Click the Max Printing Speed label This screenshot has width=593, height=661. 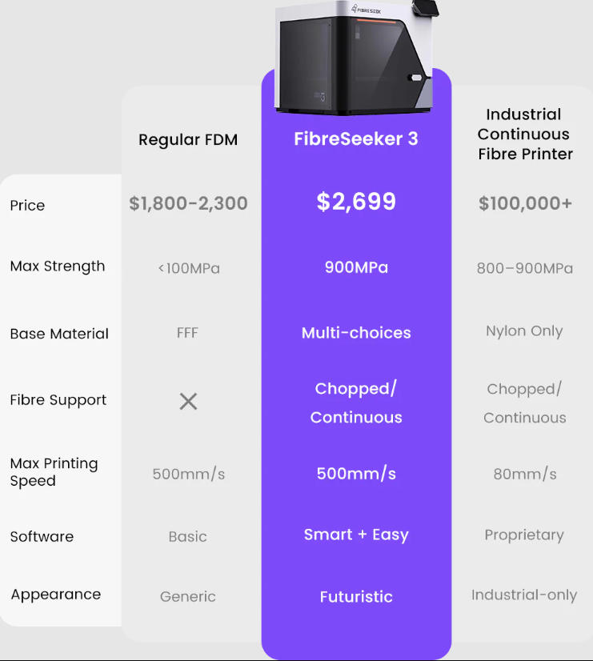click(x=54, y=472)
